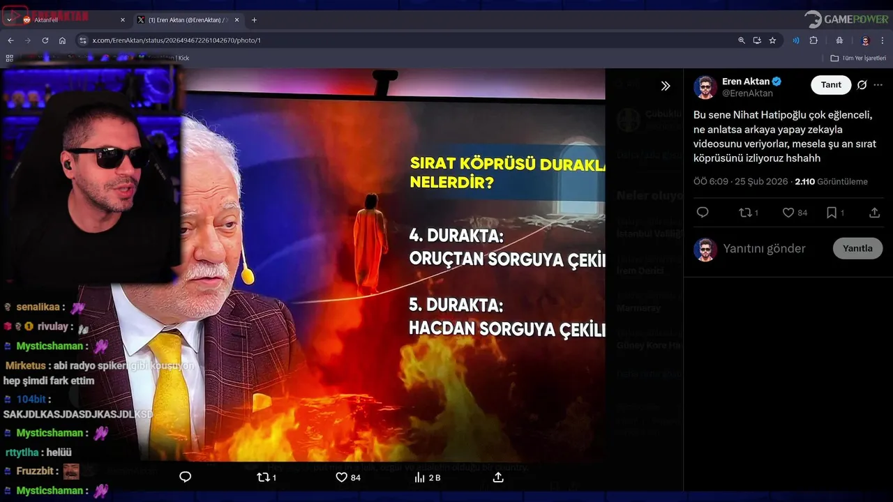View site information icon in address bar

(x=83, y=40)
